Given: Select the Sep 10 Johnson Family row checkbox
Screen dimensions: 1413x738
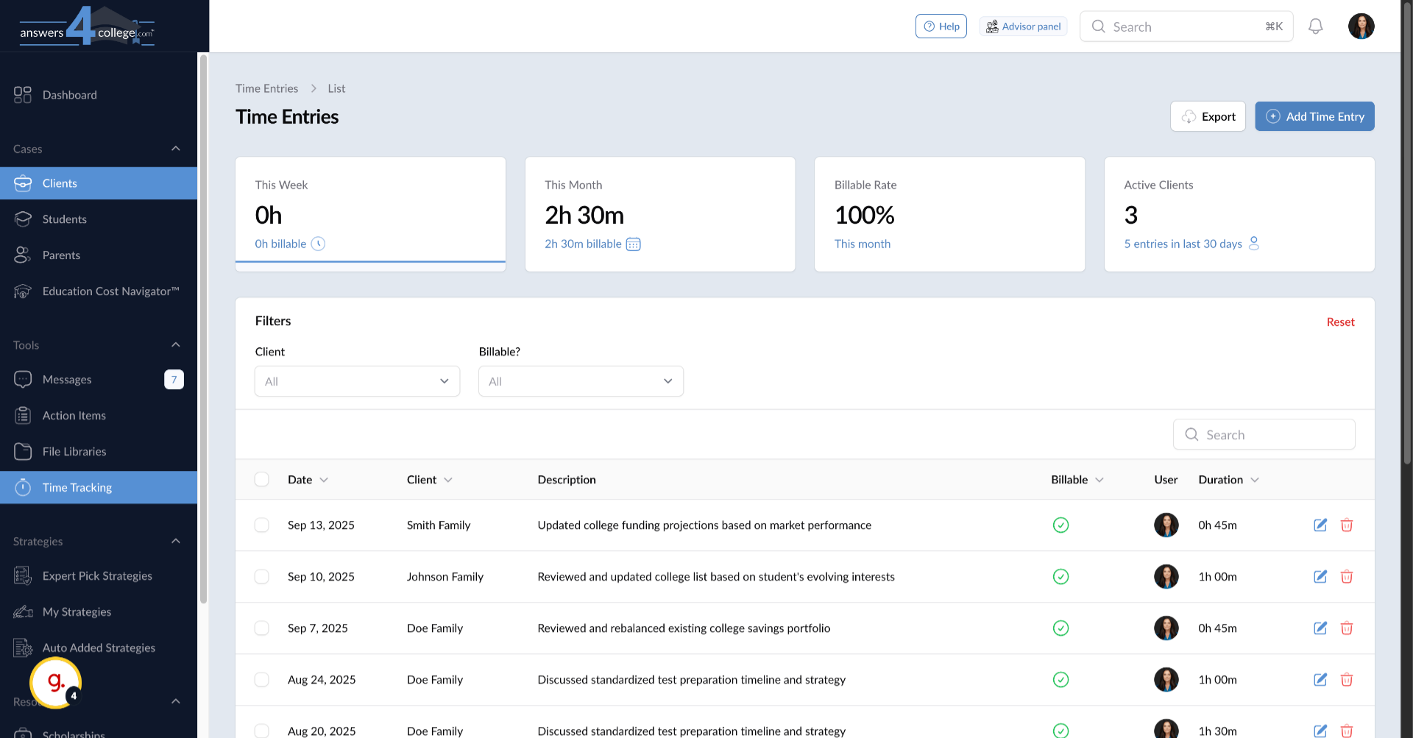Looking at the screenshot, I should [262, 577].
